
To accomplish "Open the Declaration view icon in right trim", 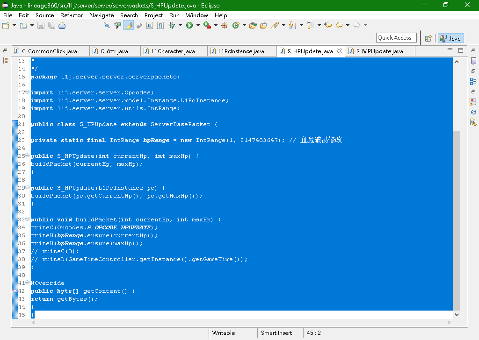I will 473,122.
